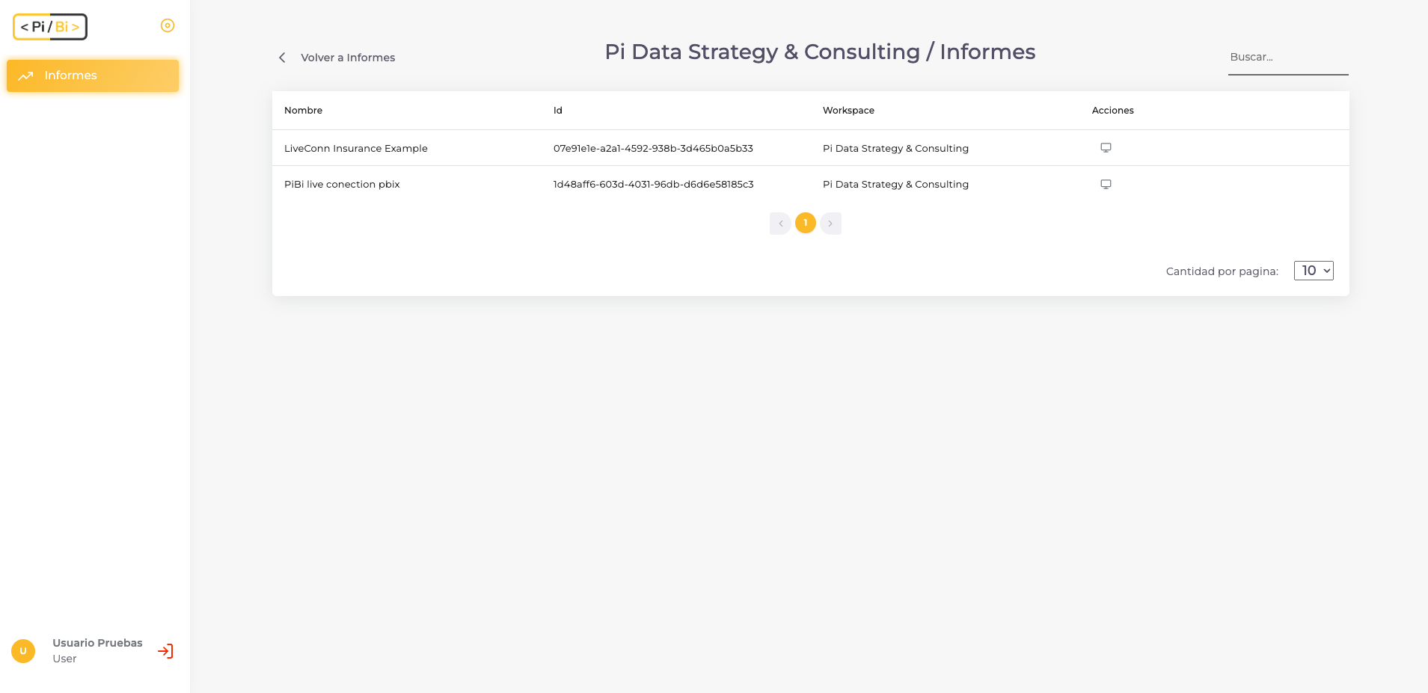Image resolution: width=1428 pixels, height=693 pixels.
Task: Sort by the Nombre column header
Action: click(x=303, y=110)
